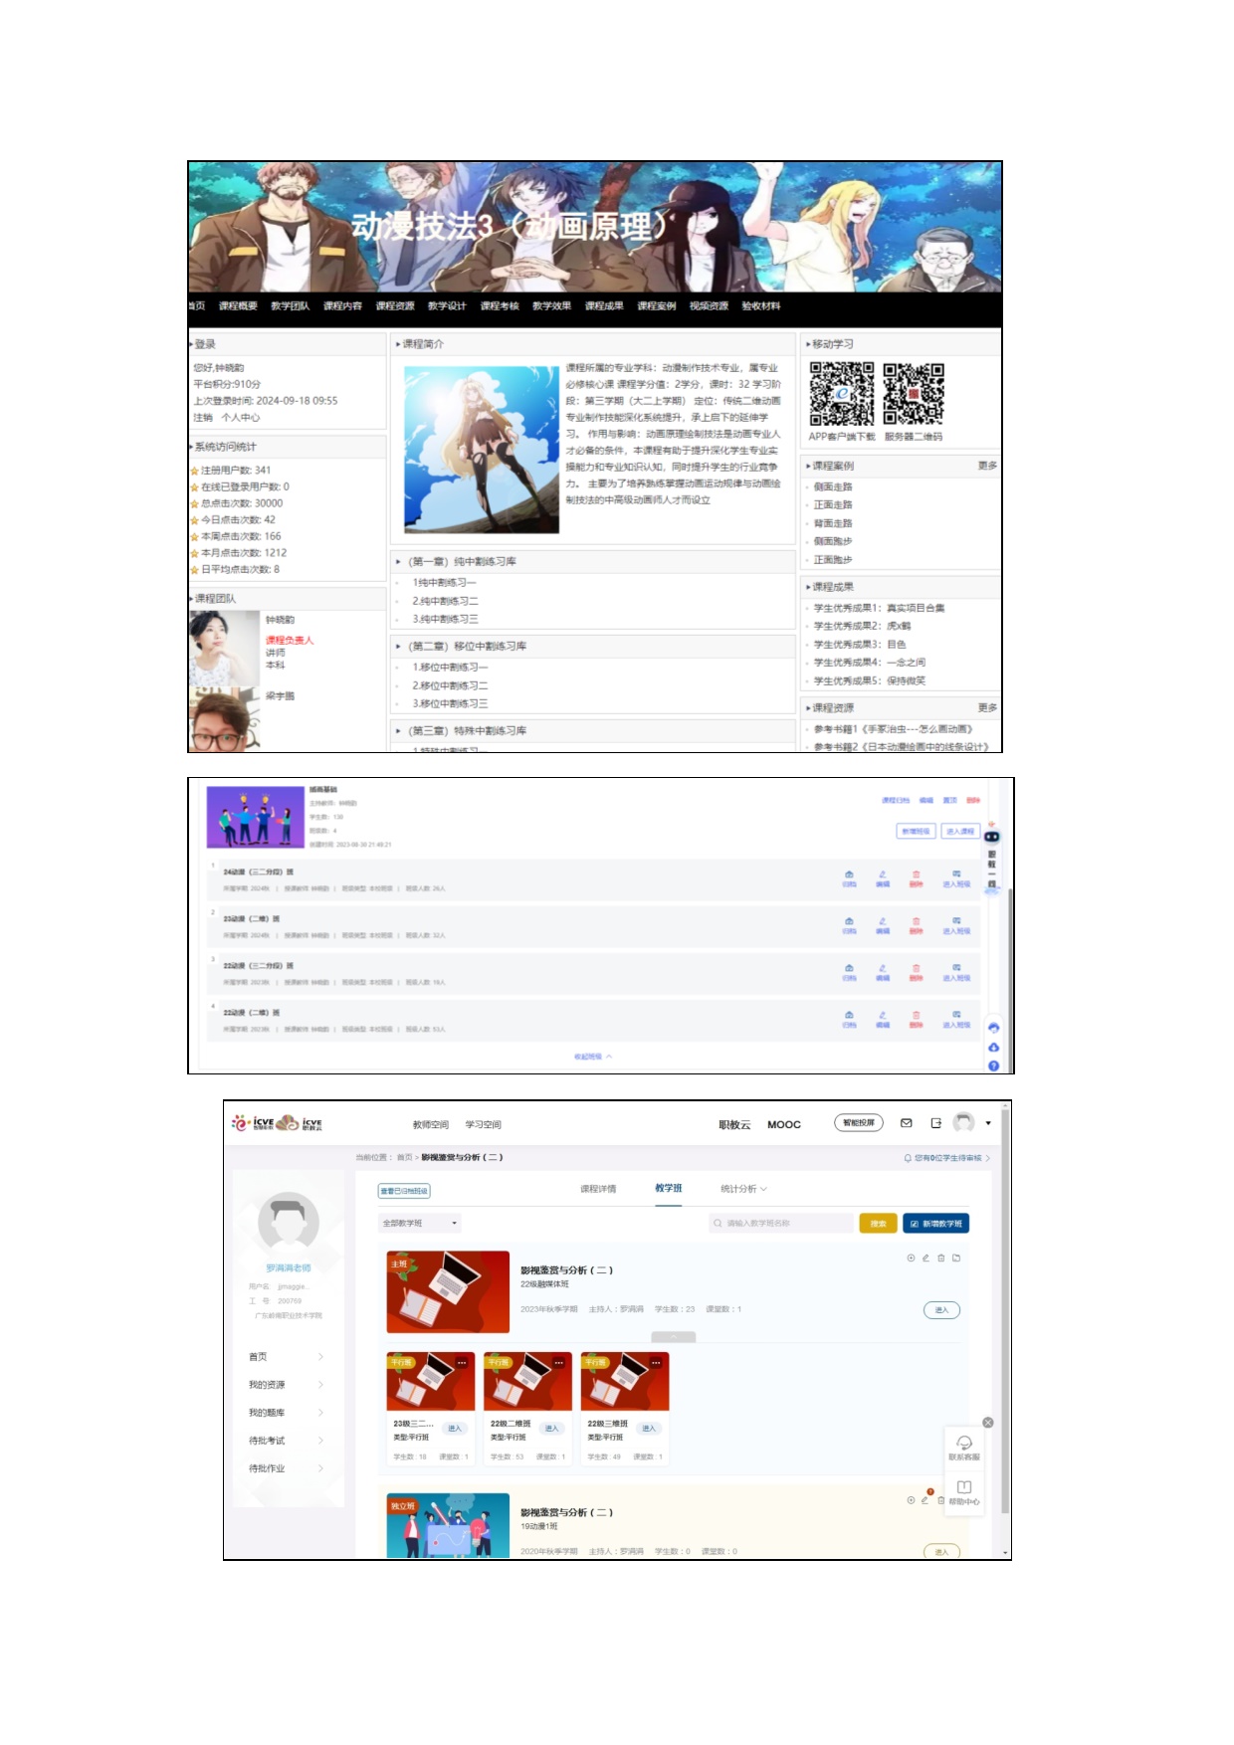1234x1745 pixels.
Task: Delete the 23动漫(二维)班 class
Action: (x=916, y=926)
